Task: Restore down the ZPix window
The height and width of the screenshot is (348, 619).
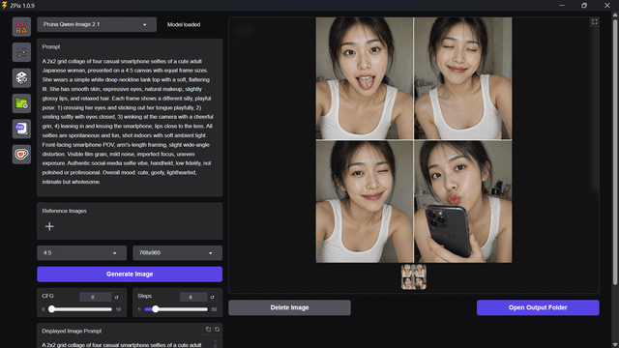Action: [x=584, y=6]
